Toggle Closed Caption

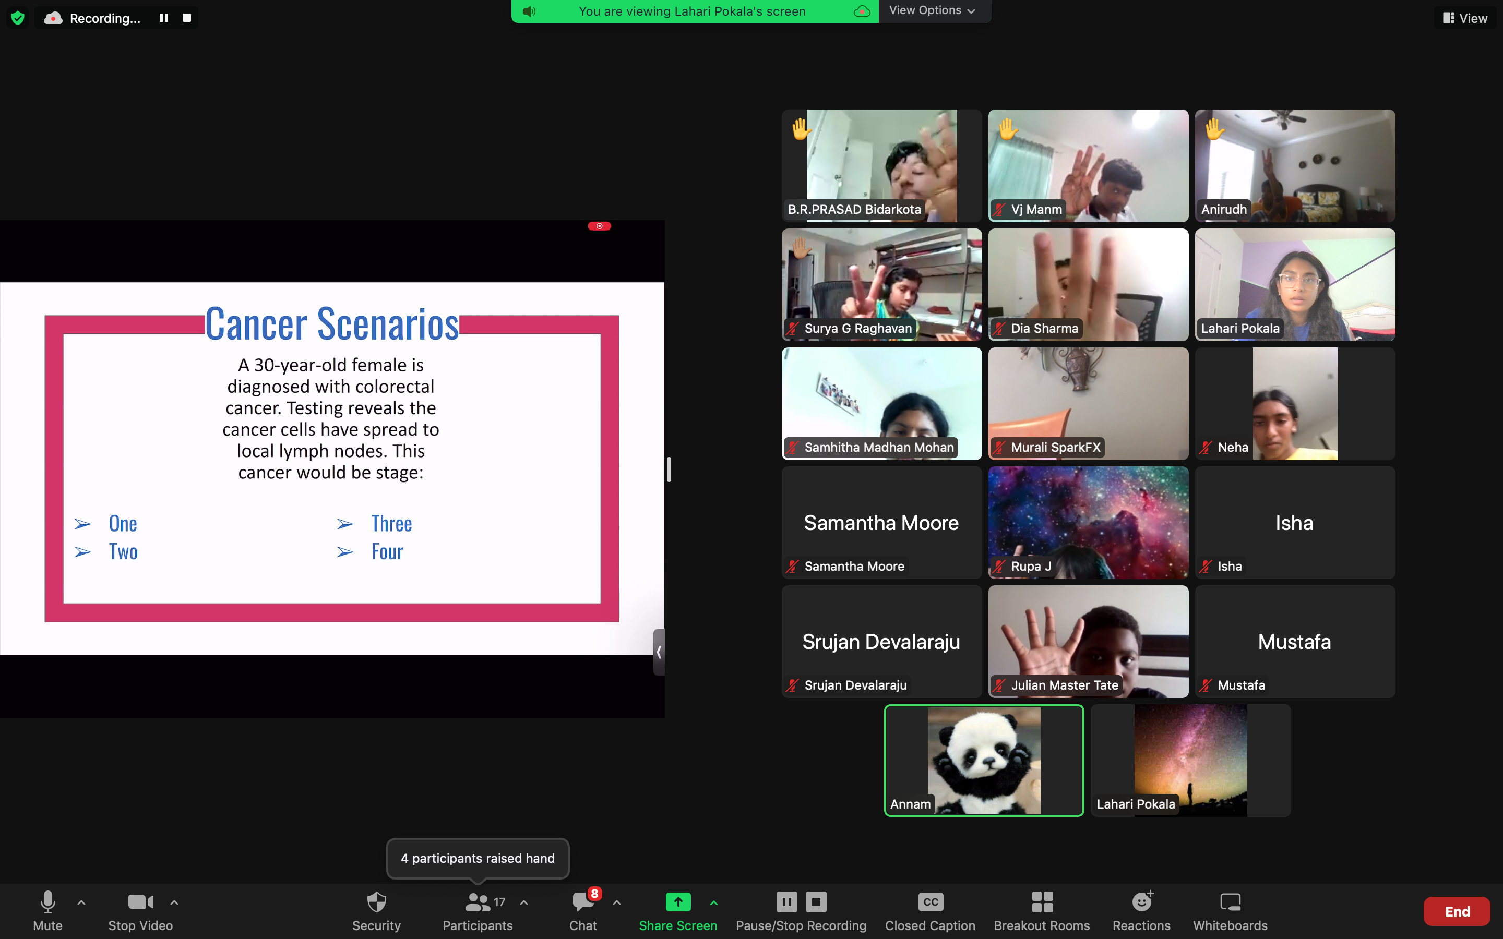coord(931,911)
